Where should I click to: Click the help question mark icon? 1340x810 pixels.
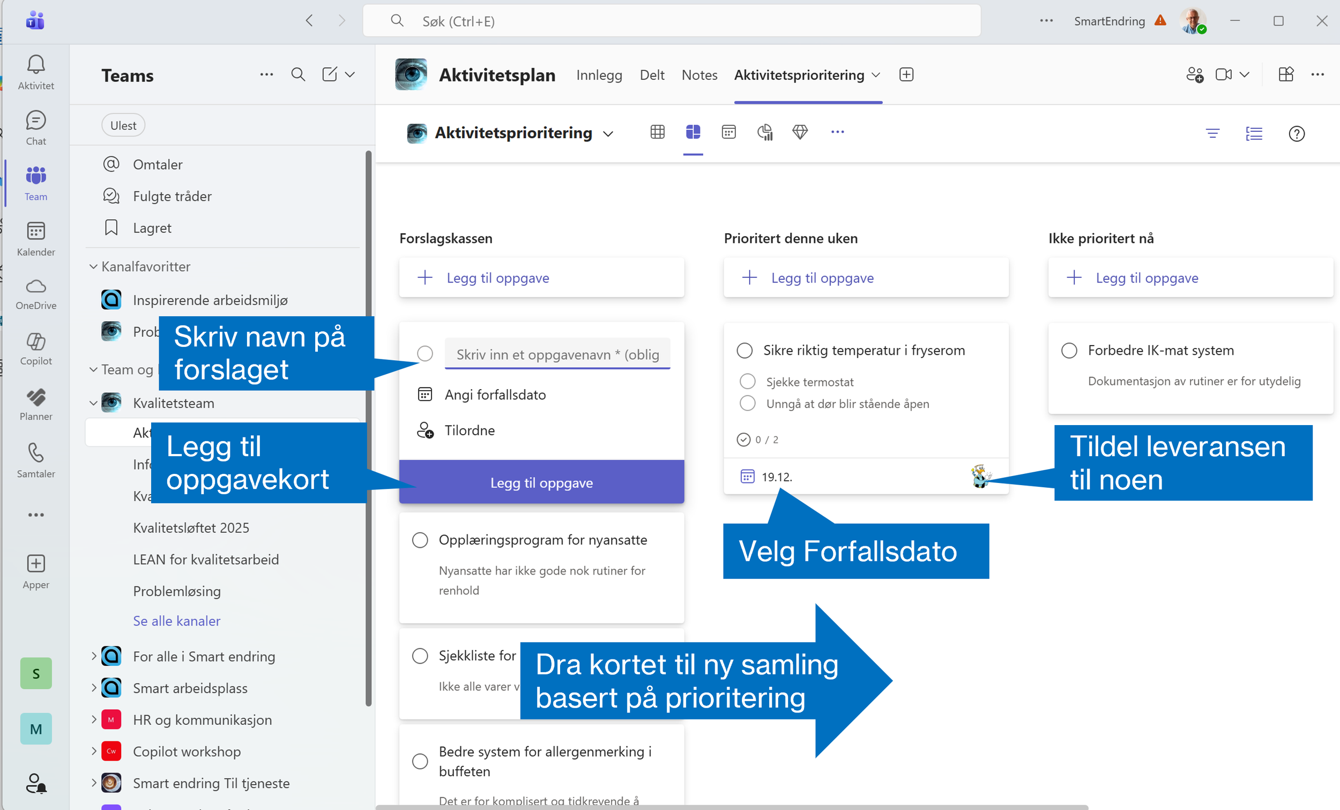click(1296, 133)
